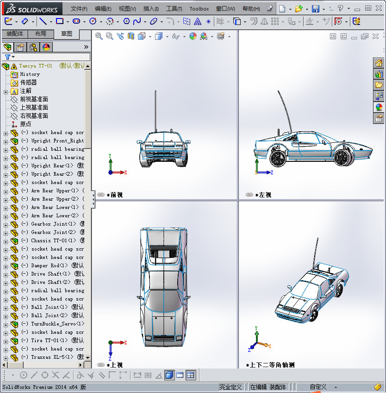Image resolution: width=386 pixels, height=393 pixels.
Task: Select the Ellipse sketch tool
Action: pyautogui.click(x=154, y=21)
